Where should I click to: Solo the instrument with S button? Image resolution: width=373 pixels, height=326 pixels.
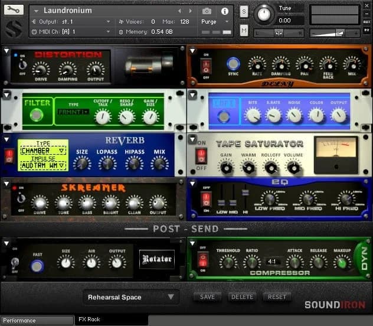pyautogui.click(x=244, y=11)
